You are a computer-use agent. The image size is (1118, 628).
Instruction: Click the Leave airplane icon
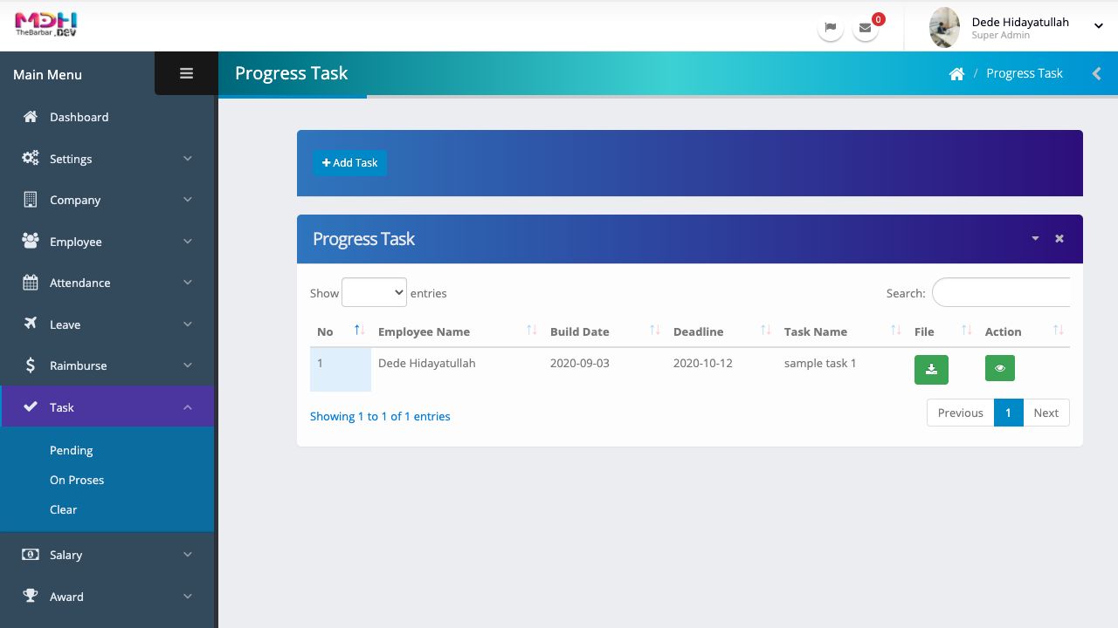[31, 324]
